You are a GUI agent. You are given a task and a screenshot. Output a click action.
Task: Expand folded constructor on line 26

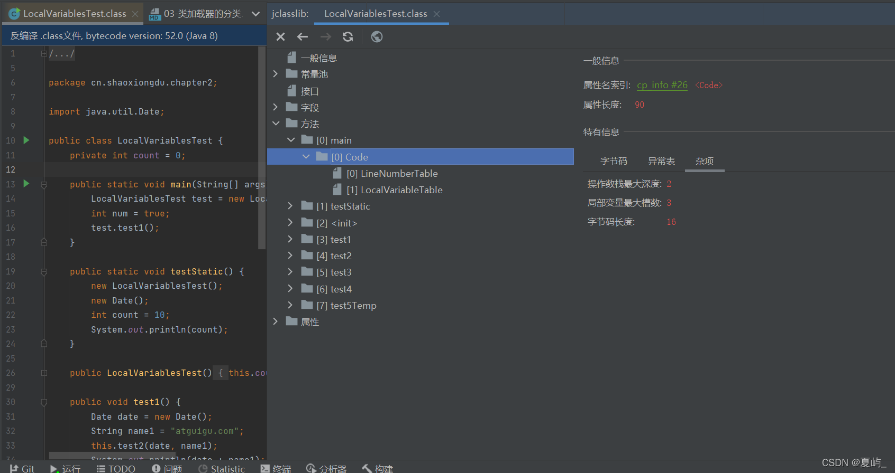[x=44, y=373]
